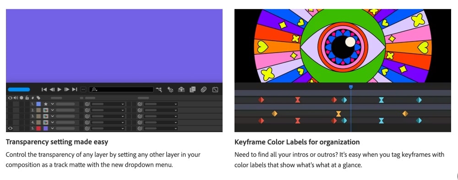Click heading 'Keyframe Color Labels for organization'
Image resolution: width=458 pixels, height=180 pixels.
click(297, 142)
